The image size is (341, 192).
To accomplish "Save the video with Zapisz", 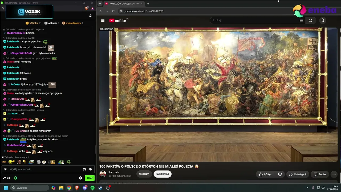I will [x=320, y=174].
